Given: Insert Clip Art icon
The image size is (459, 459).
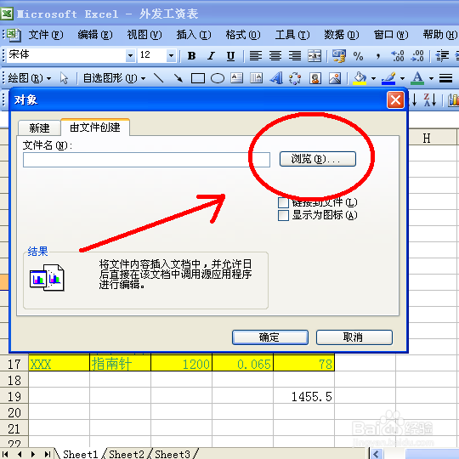Looking at the screenshot, I should pos(315,78).
